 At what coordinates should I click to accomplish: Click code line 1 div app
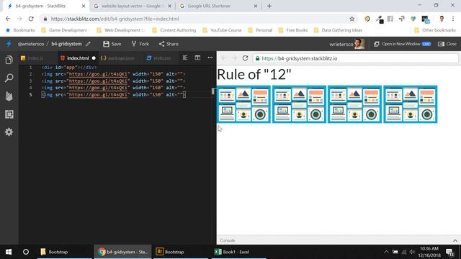(x=69, y=67)
